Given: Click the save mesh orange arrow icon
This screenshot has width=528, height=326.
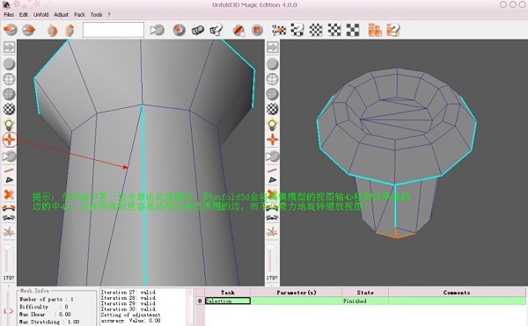Looking at the screenshot, I should pyautogui.click(x=29, y=30).
